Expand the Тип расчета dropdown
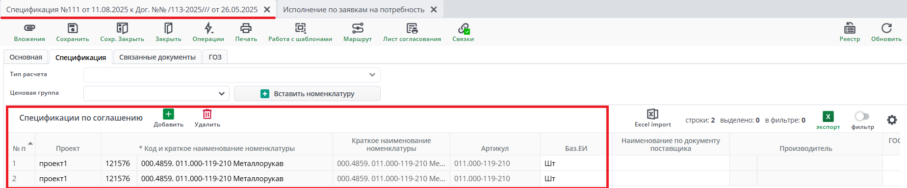This screenshot has width=907, height=188. pos(372,75)
